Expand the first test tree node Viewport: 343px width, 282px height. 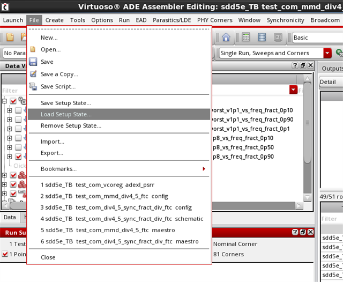click(10, 110)
